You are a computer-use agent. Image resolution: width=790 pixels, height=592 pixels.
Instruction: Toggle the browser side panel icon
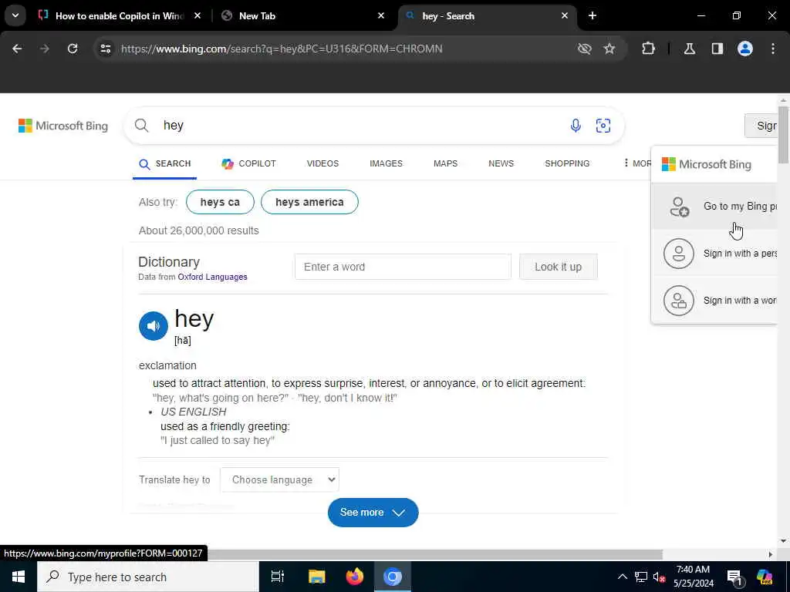pyautogui.click(x=717, y=49)
